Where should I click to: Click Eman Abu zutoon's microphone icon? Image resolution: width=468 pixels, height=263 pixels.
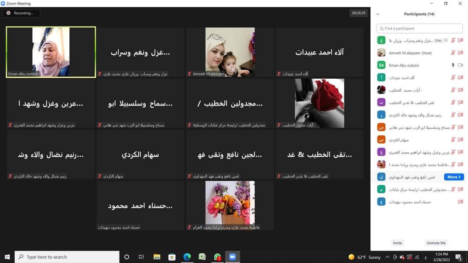pos(453,65)
